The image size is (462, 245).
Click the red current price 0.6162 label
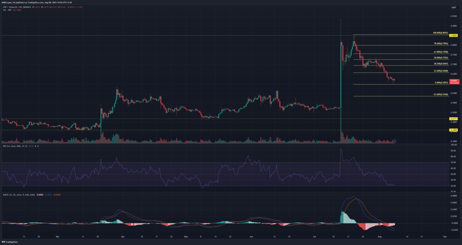(453, 81)
